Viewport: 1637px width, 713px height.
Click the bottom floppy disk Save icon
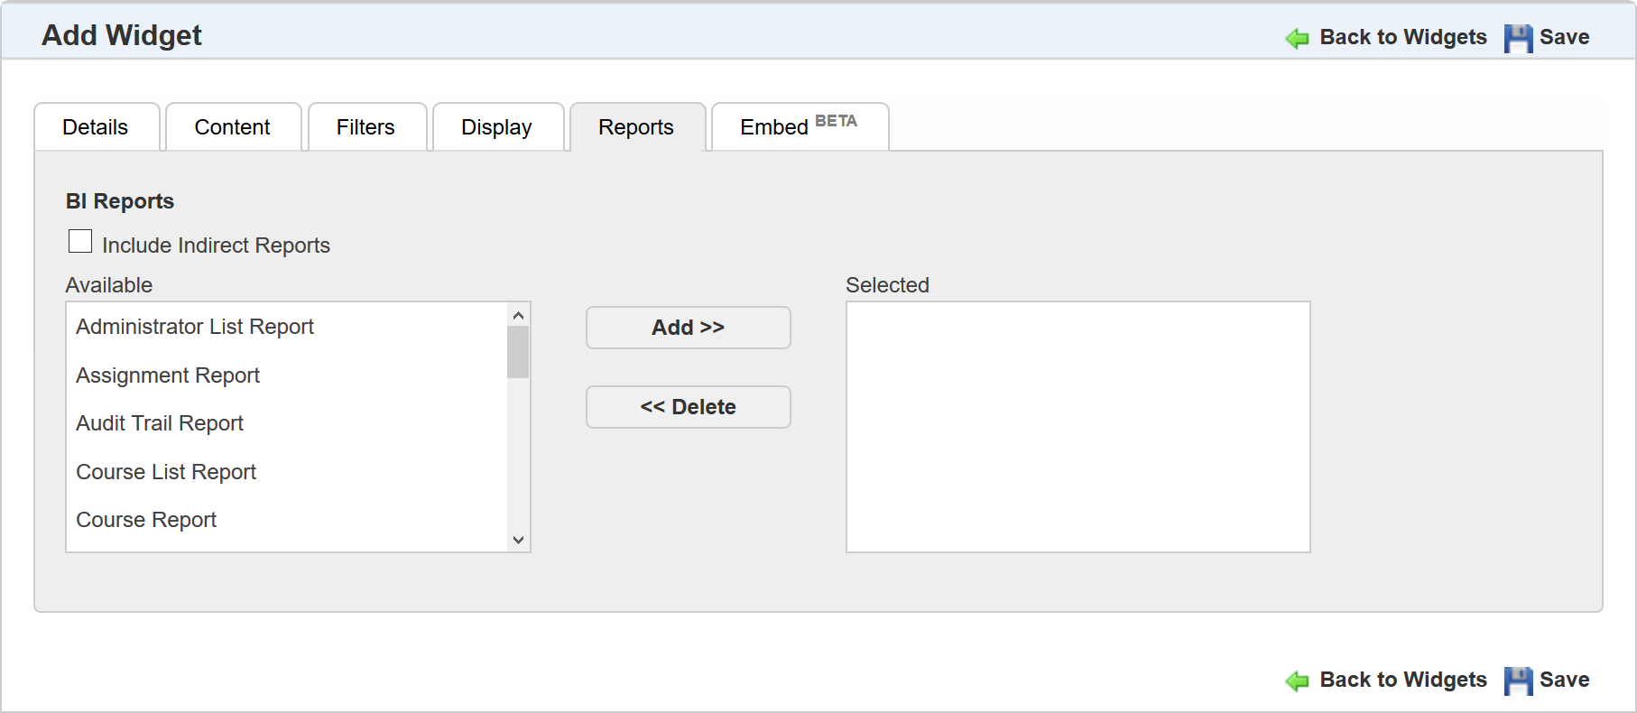point(1518,681)
